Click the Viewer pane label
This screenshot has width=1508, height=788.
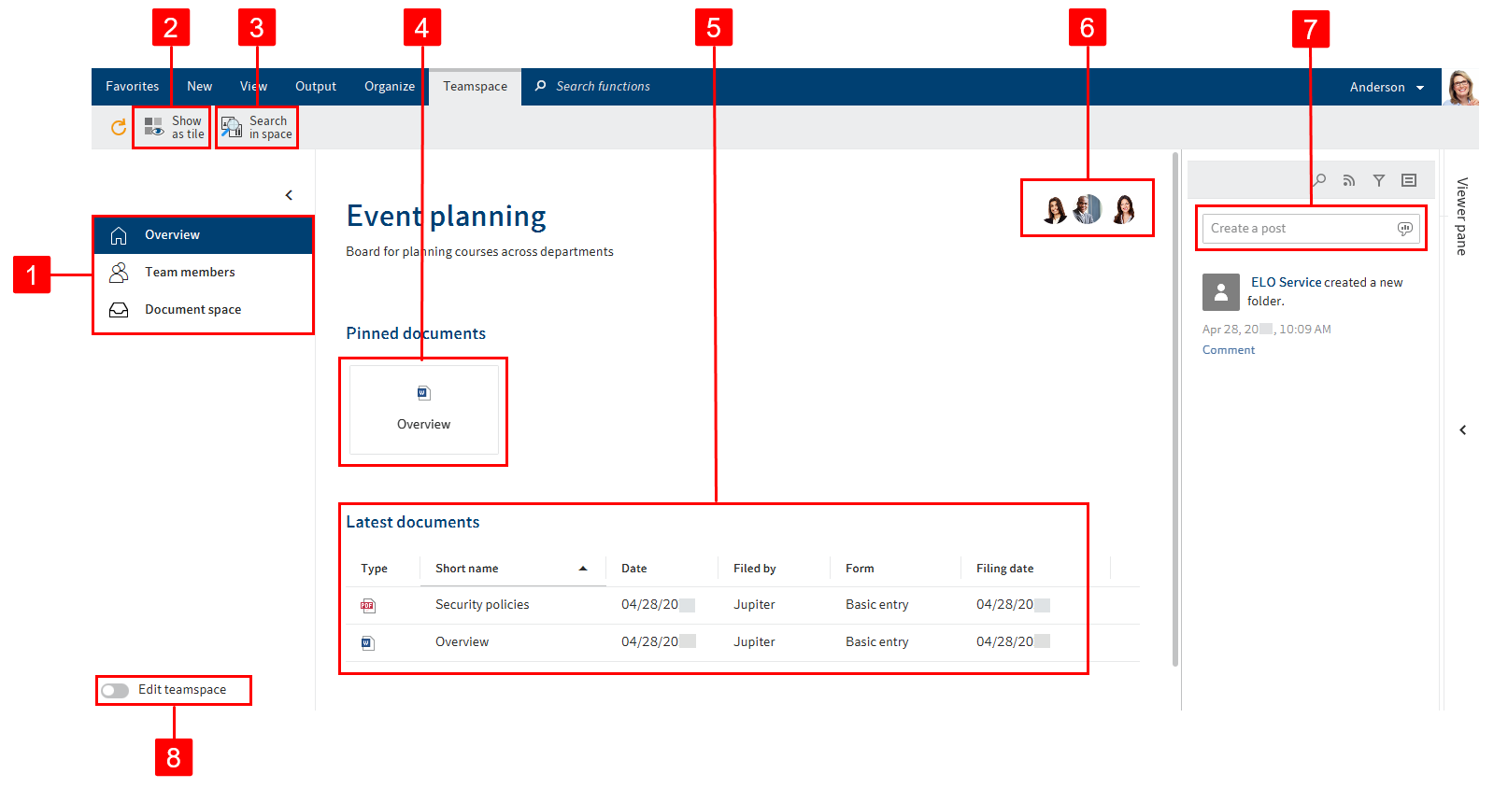[1462, 217]
